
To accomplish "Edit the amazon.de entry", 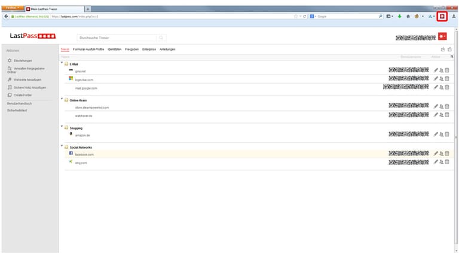I will tap(436, 134).
